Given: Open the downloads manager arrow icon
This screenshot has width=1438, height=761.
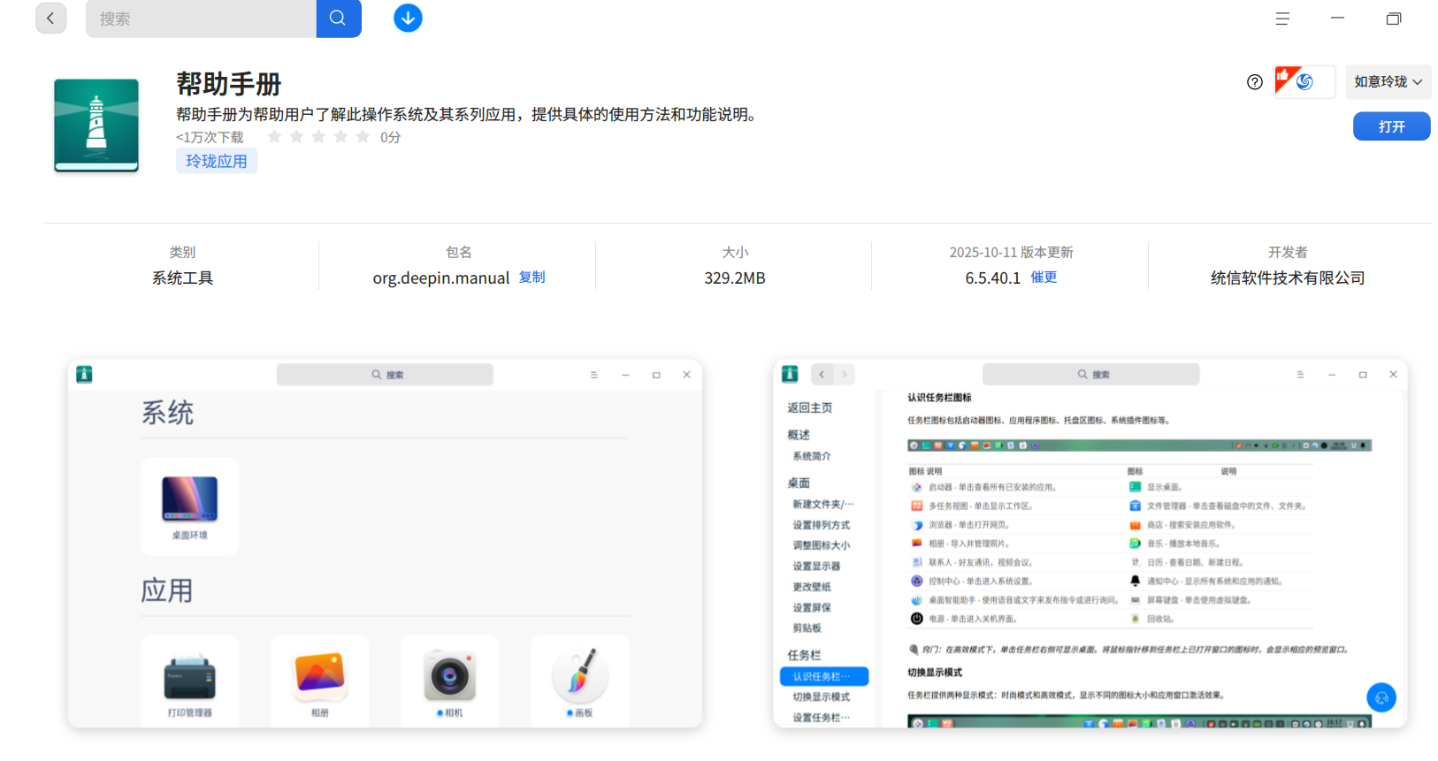Looking at the screenshot, I should (x=408, y=18).
